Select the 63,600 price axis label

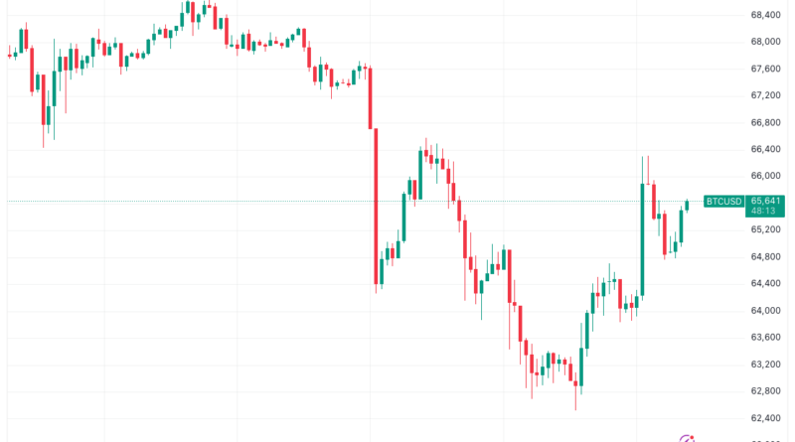click(x=763, y=337)
